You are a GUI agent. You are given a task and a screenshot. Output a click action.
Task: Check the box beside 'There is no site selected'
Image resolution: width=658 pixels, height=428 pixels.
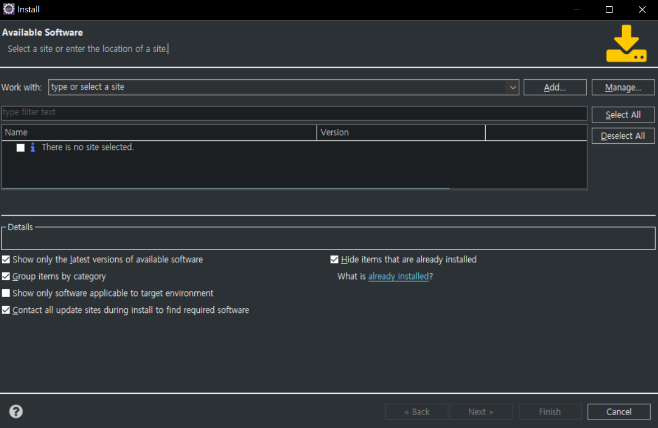point(21,148)
